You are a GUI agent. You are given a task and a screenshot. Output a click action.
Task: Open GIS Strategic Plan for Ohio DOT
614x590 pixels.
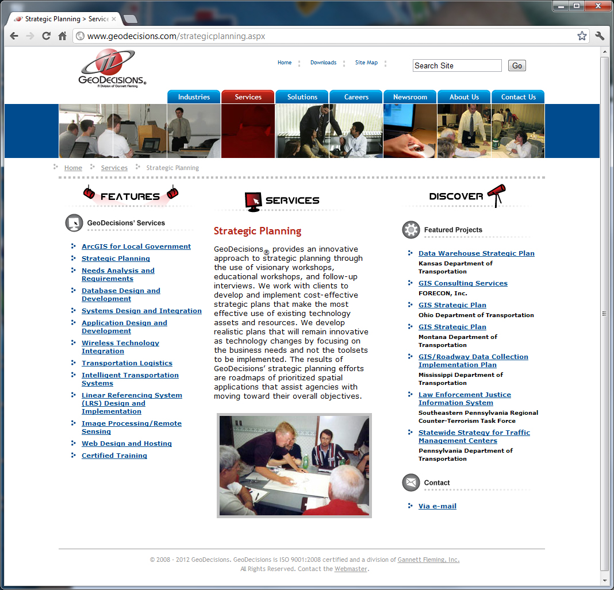452,305
